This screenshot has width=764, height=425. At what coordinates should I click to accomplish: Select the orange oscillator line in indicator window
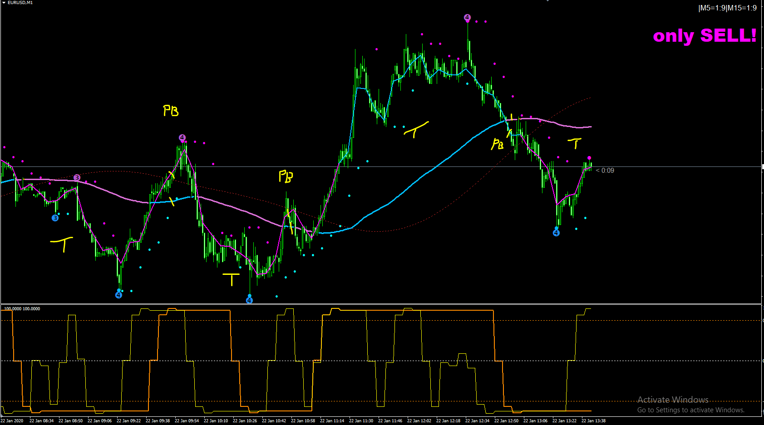(363, 310)
